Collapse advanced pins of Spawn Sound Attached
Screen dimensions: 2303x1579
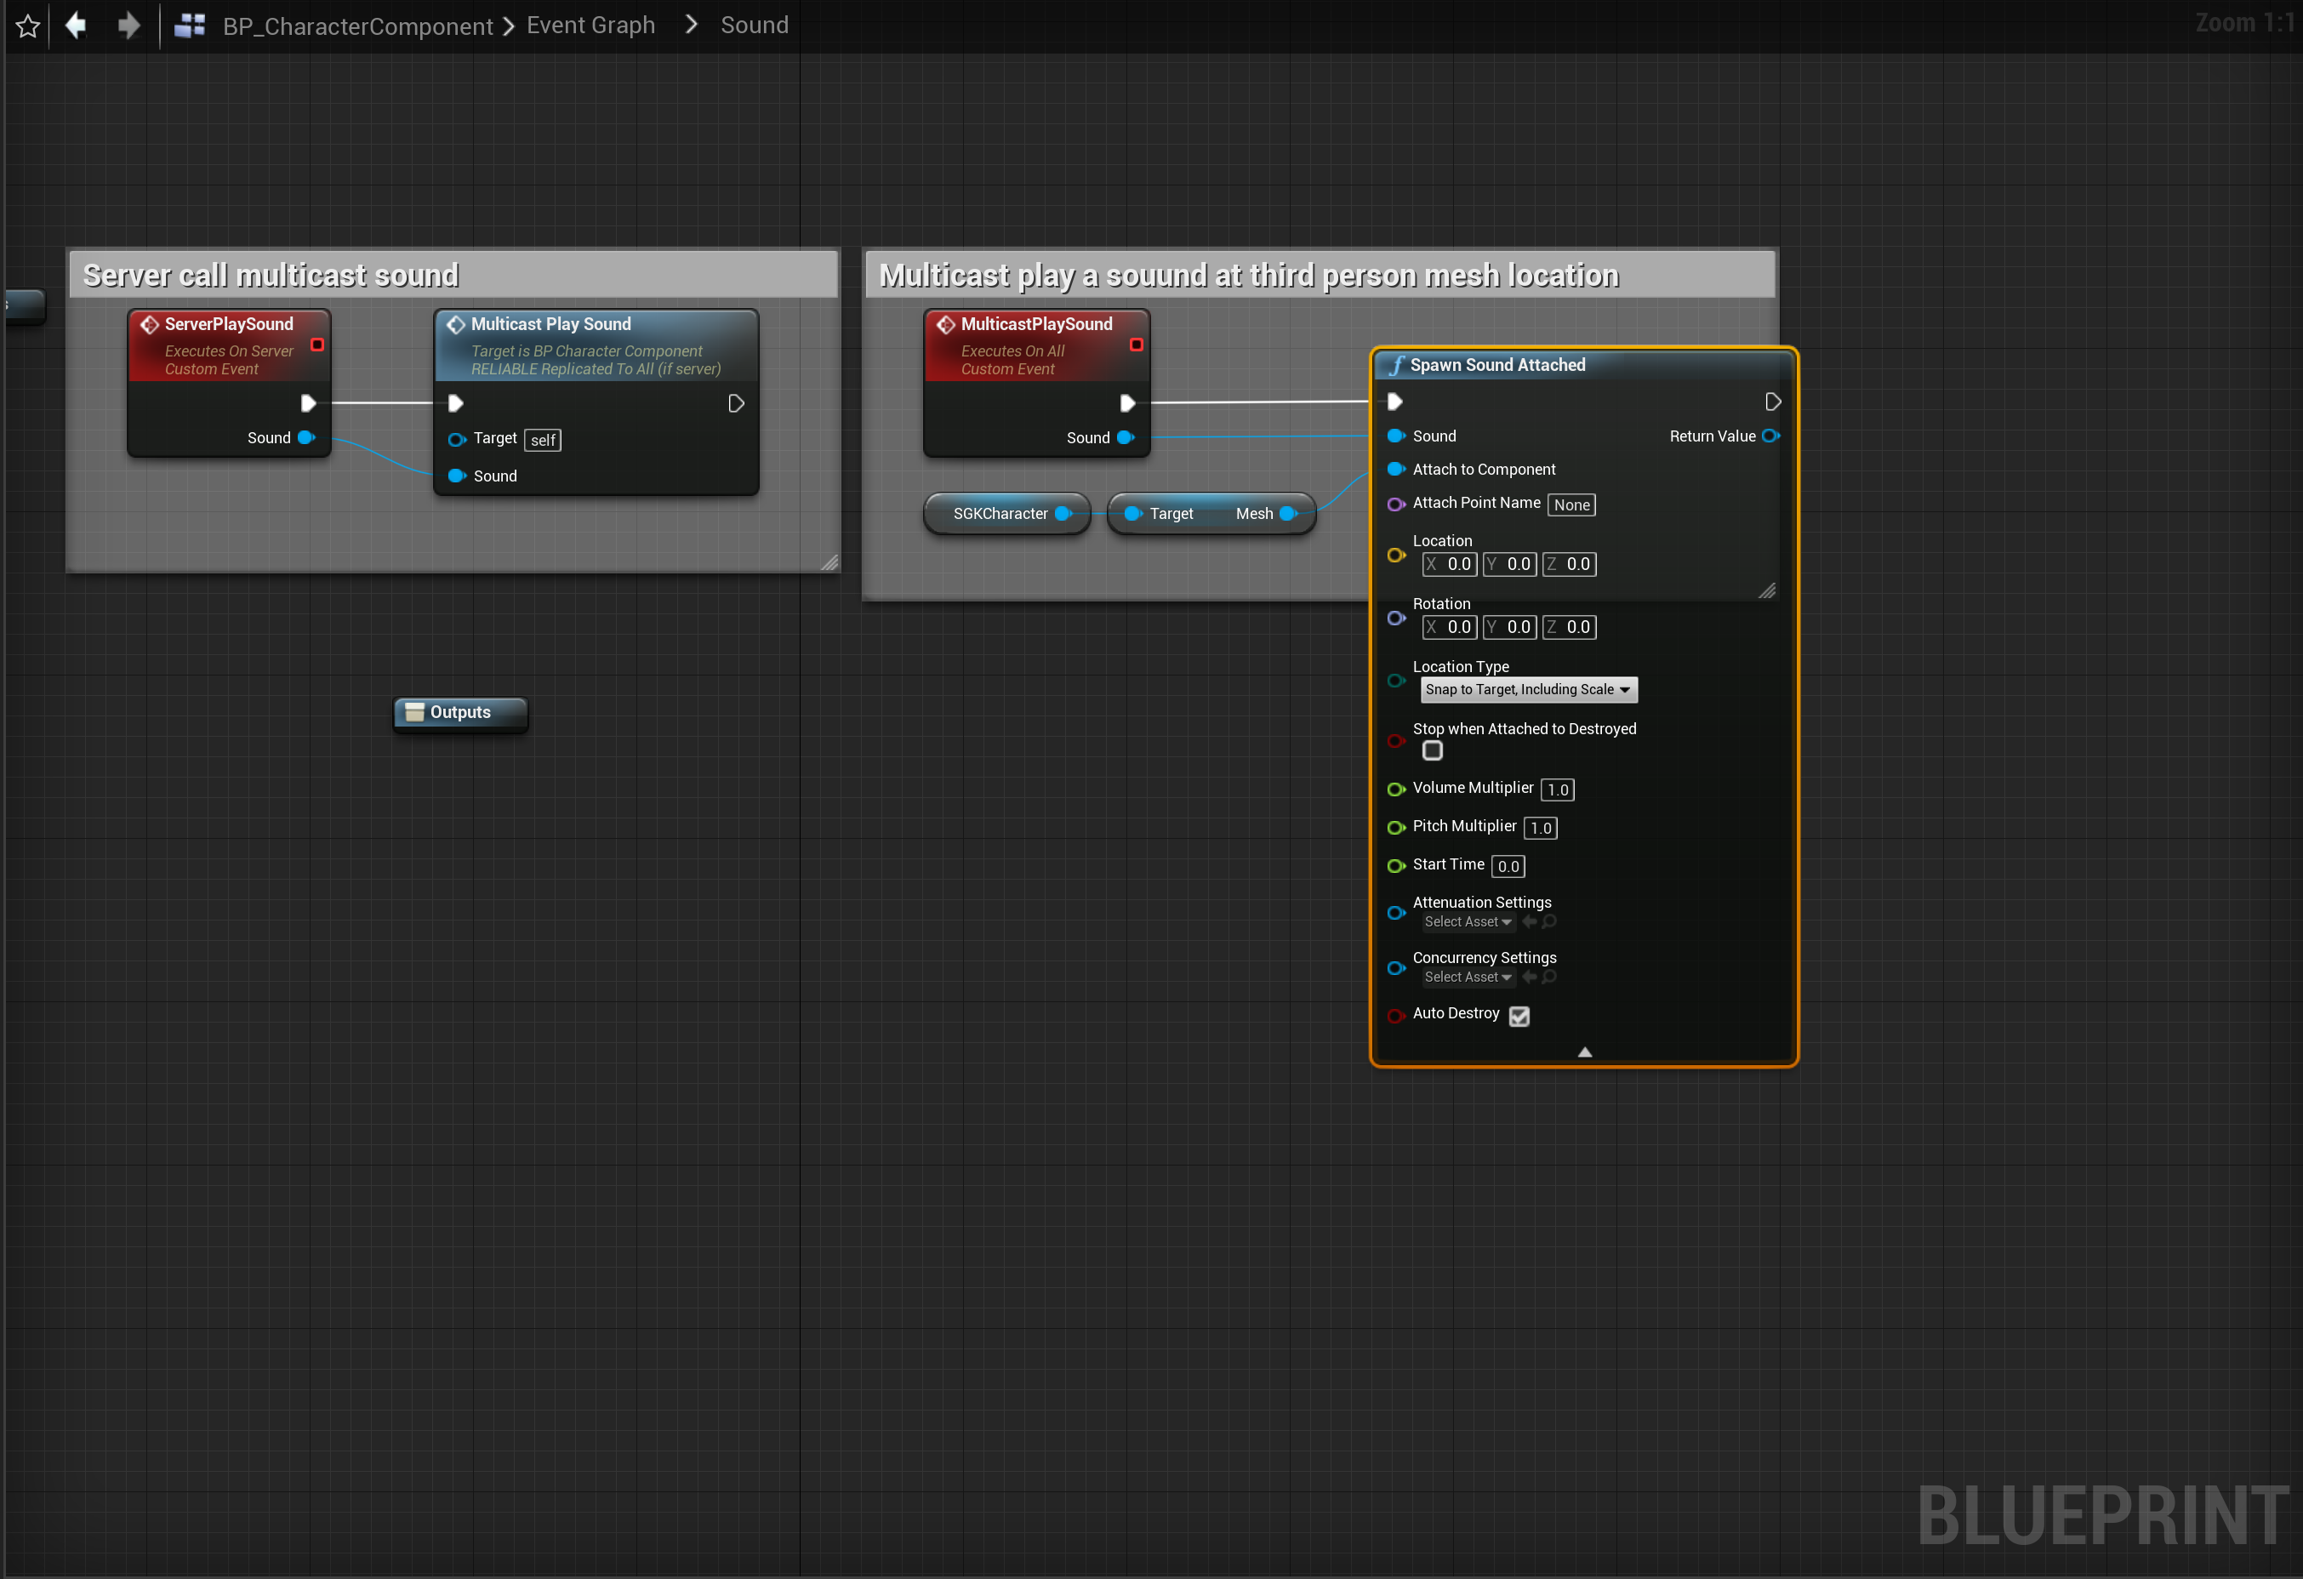coord(1583,1052)
